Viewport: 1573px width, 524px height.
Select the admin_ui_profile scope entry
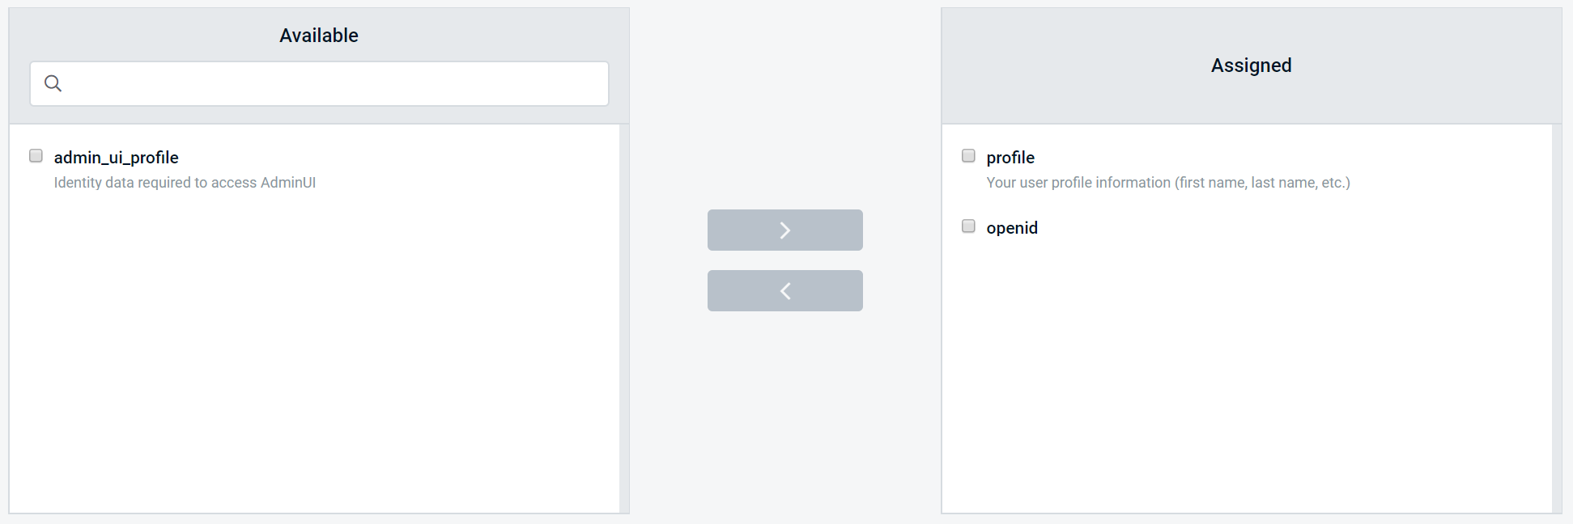(x=116, y=157)
